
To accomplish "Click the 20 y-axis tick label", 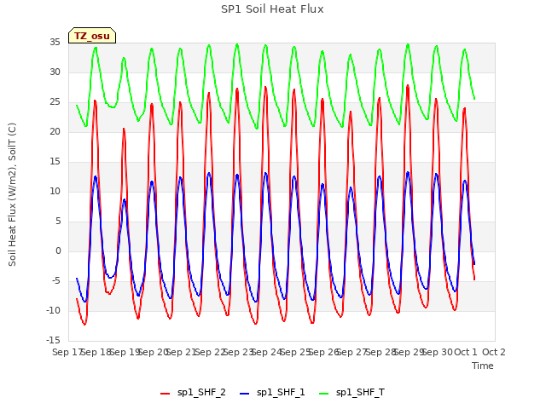I will [x=55, y=131].
